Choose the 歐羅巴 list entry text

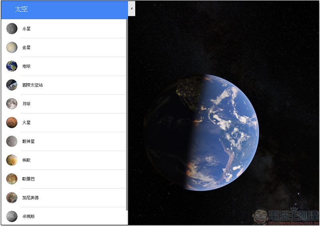28,179
